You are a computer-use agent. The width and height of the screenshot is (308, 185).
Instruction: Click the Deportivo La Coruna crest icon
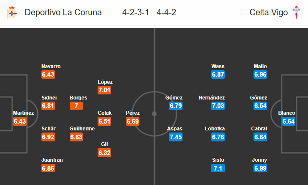12,12
